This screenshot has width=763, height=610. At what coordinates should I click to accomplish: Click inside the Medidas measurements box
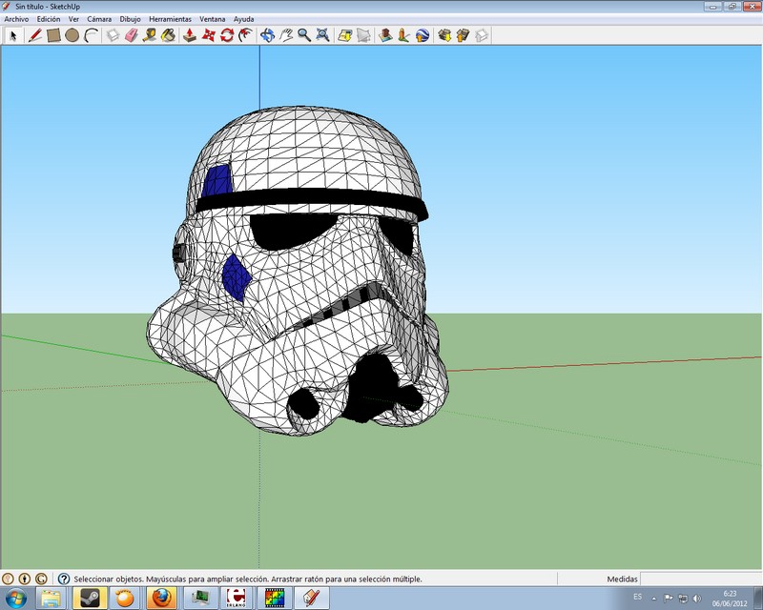[701, 579]
